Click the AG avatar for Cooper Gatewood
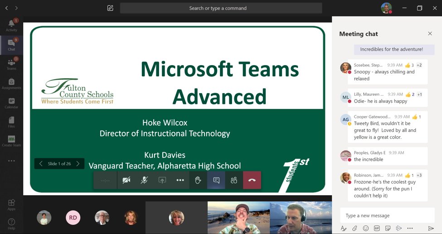Image resolution: width=442 pixels, height=234 pixels. coord(345,119)
